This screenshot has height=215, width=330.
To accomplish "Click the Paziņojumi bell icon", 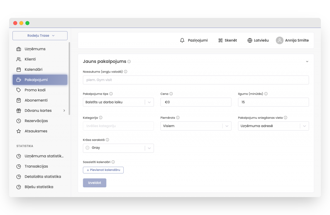I will pyautogui.click(x=182, y=40).
